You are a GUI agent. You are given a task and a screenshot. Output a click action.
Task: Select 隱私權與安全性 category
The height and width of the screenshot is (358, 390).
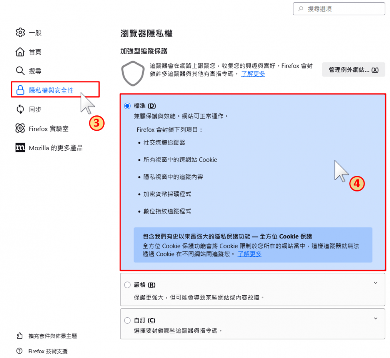point(55,89)
